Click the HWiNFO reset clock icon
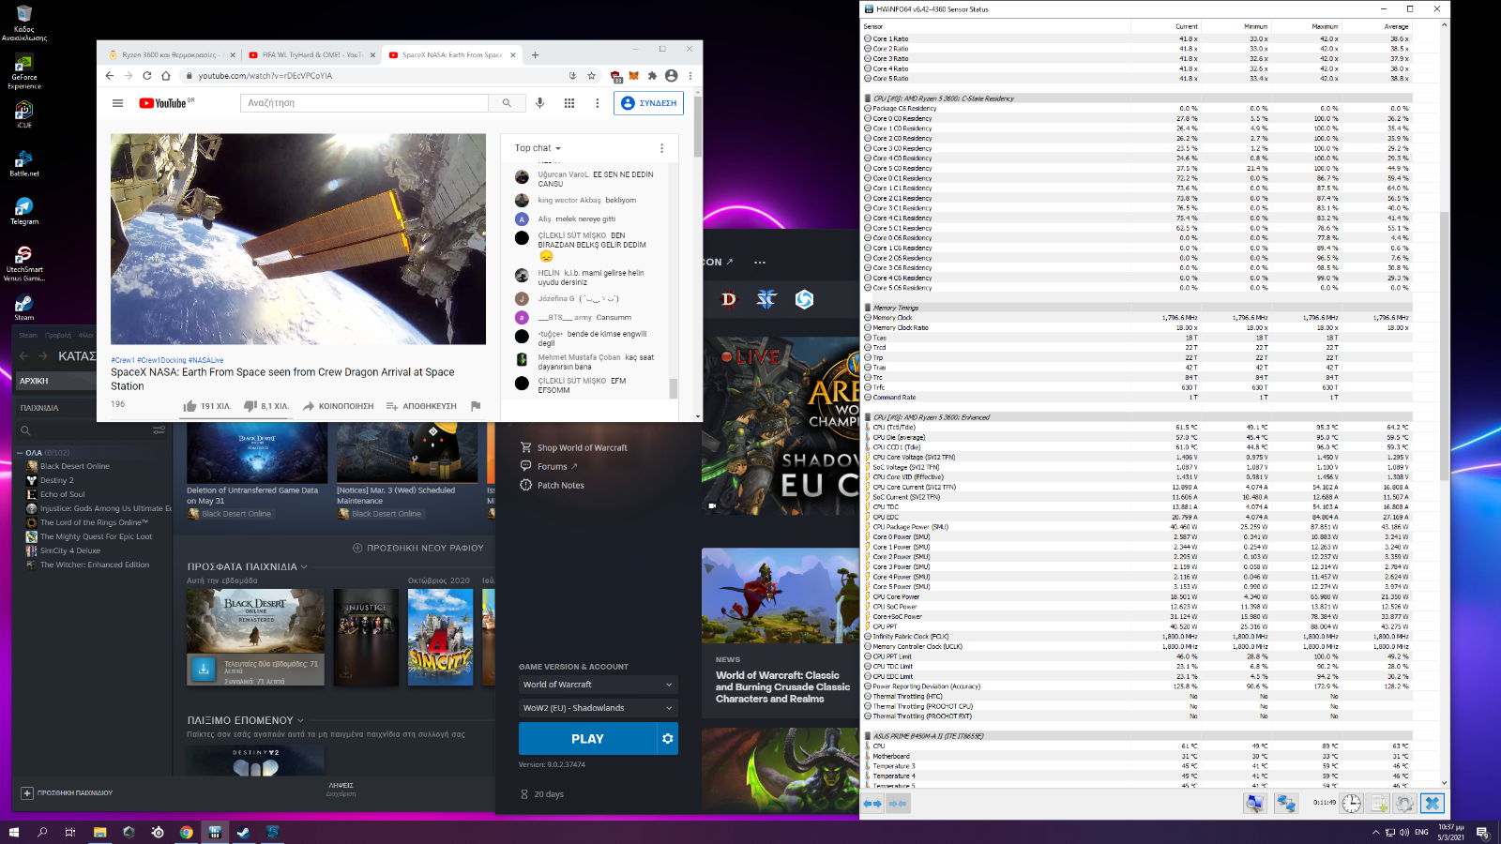1501x844 pixels. pos(1351,803)
